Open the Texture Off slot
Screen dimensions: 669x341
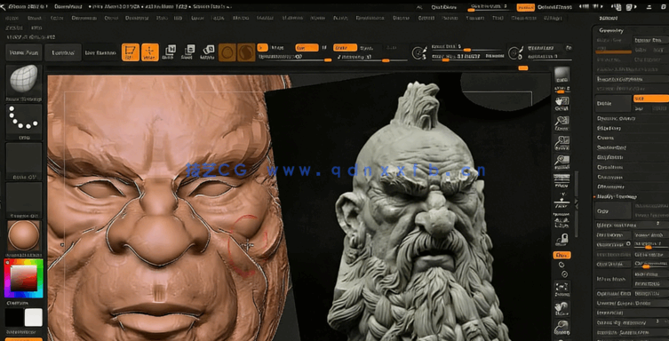24,198
